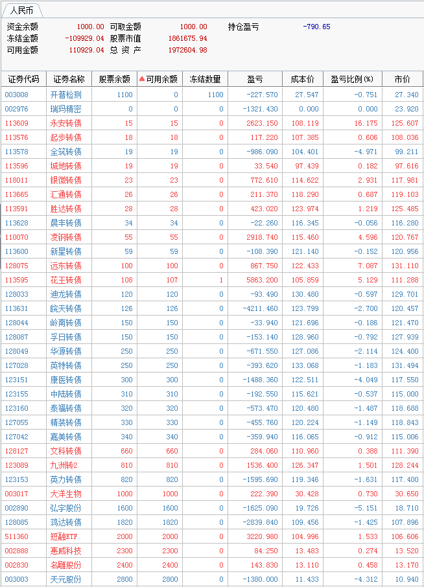Select the 精装转债 holding
This screenshot has height=587, width=424.
[x=212, y=422]
